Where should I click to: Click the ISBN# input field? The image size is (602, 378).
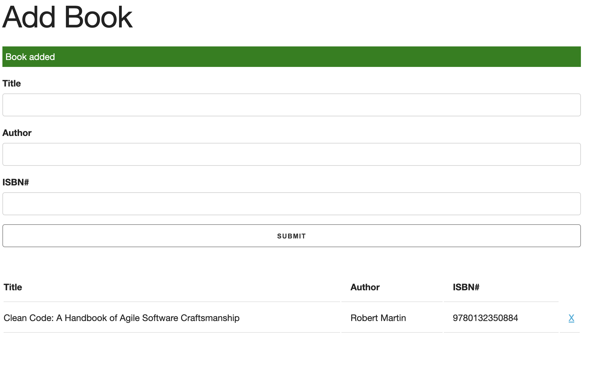click(x=291, y=204)
